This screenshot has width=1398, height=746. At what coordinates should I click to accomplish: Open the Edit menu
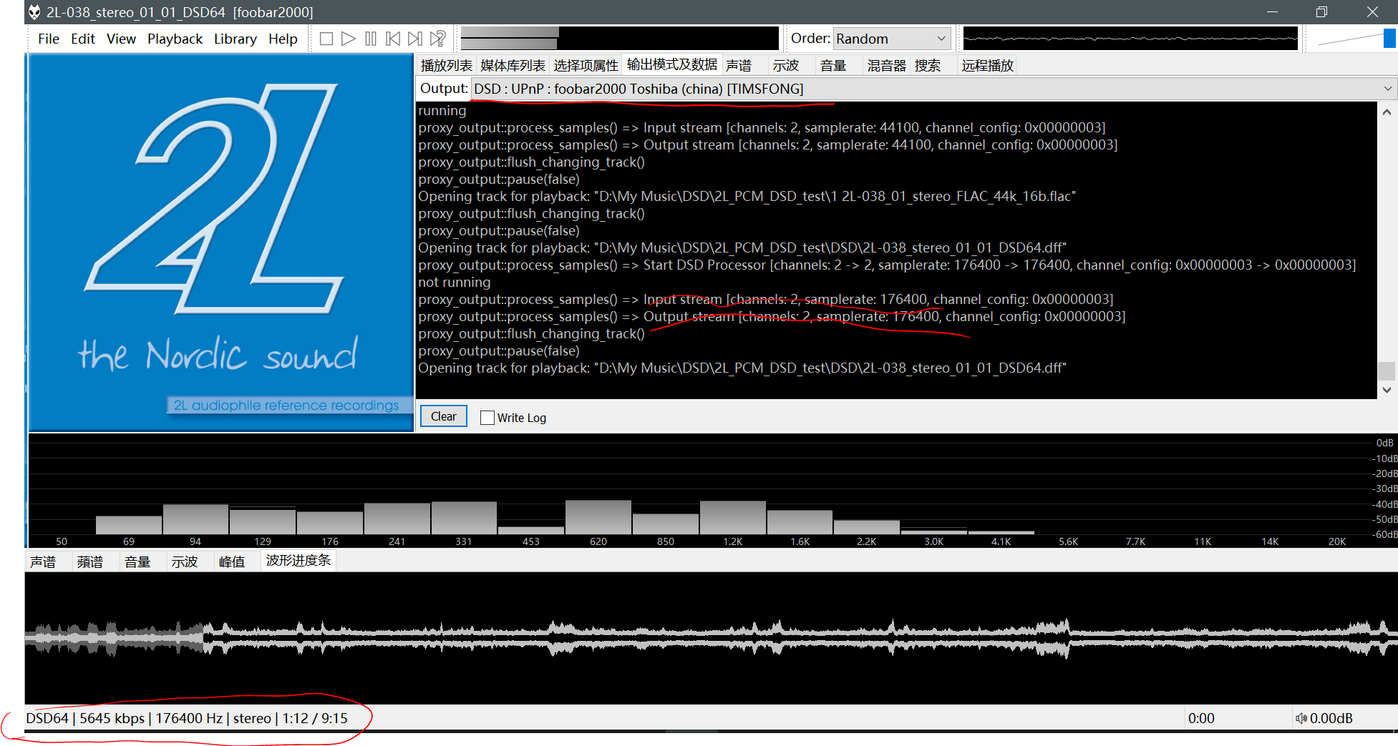click(83, 39)
